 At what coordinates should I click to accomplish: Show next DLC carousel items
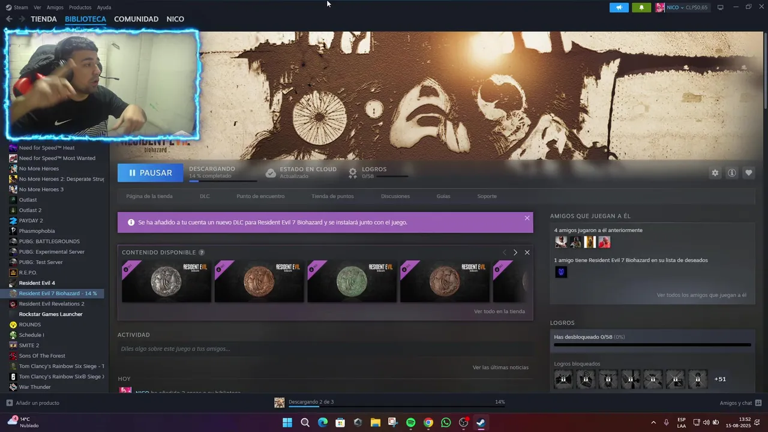pos(515,253)
